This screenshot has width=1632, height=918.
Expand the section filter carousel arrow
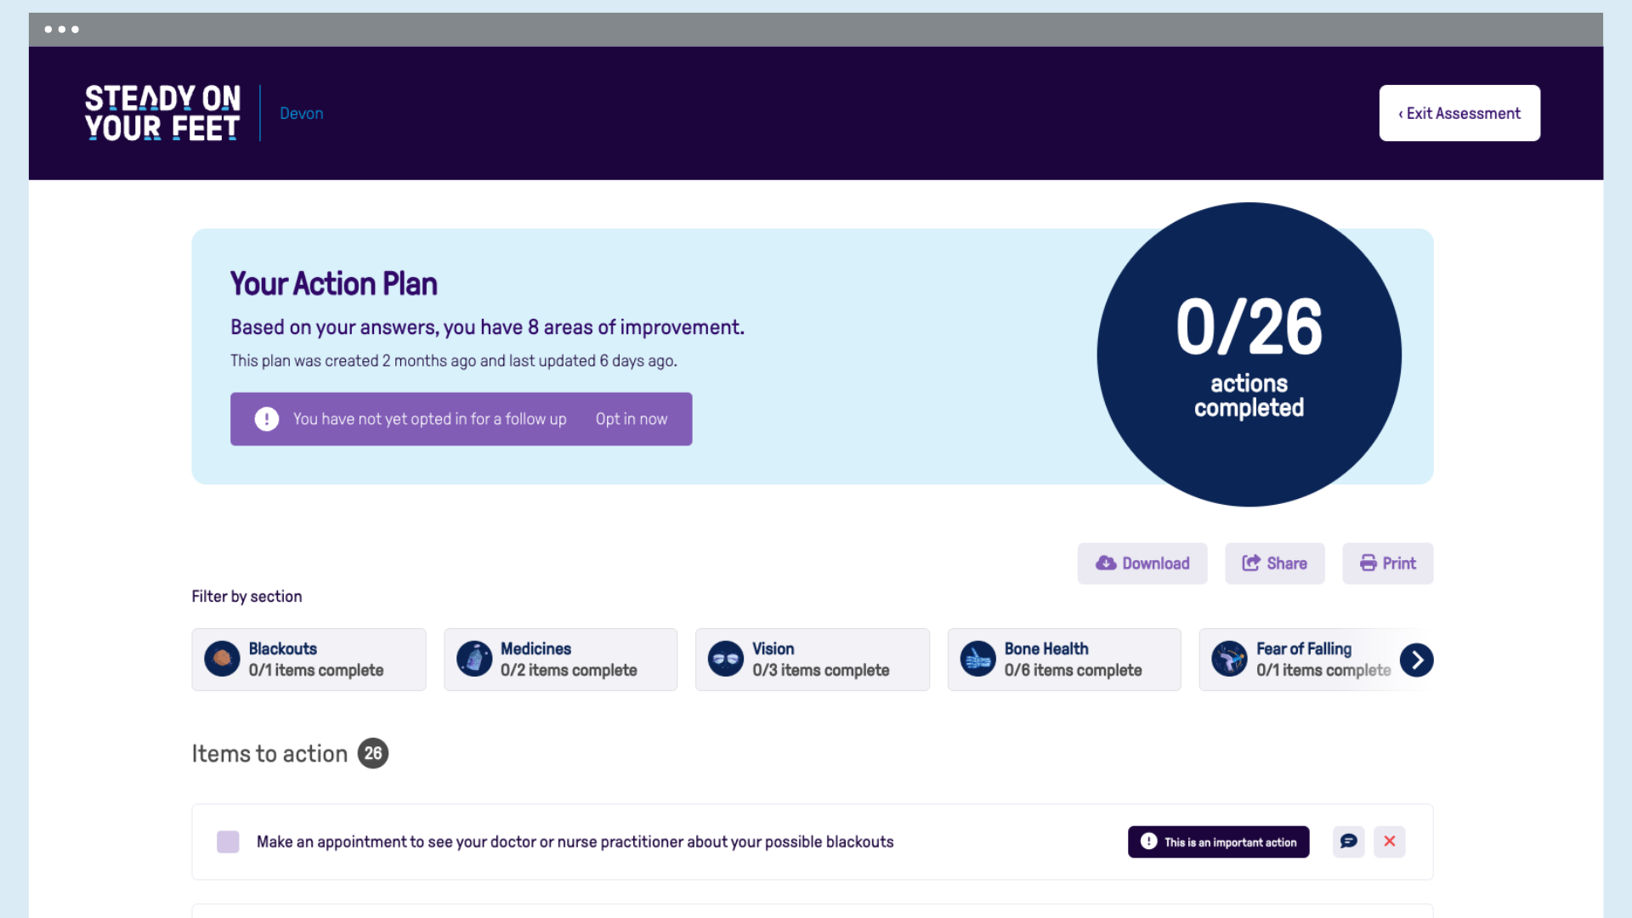(1417, 659)
